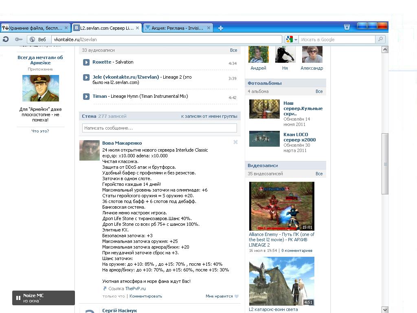Open a new tab with plus icon
The width and height of the screenshot is (417, 313).
(220, 28)
